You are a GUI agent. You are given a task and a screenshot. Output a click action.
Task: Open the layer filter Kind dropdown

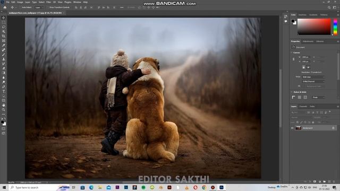[299, 112]
